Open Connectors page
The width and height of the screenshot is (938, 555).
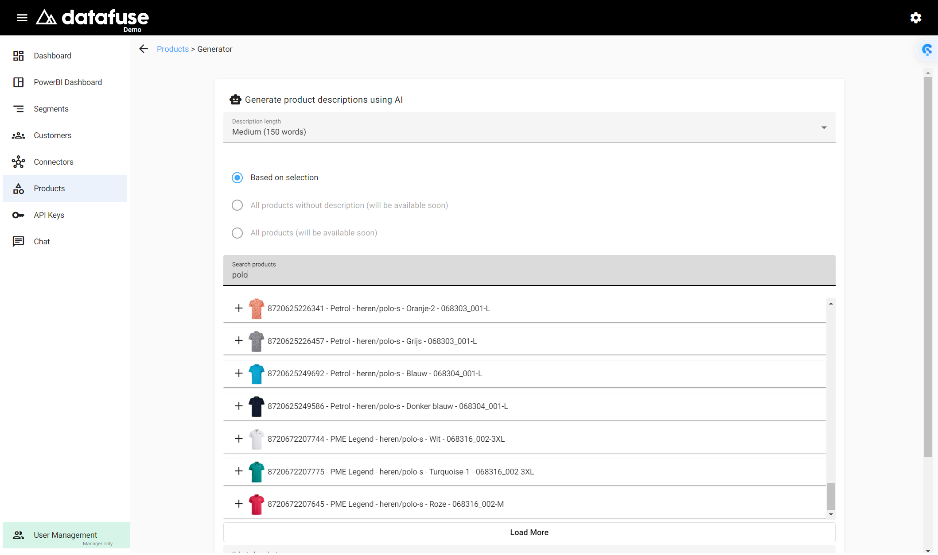click(x=65, y=162)
